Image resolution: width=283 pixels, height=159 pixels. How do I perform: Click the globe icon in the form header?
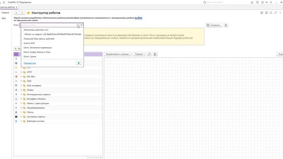(x=266, y=13)
